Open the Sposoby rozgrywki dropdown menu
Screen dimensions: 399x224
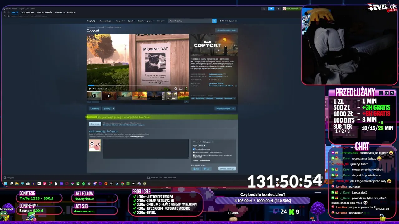[x=146, y=21]
